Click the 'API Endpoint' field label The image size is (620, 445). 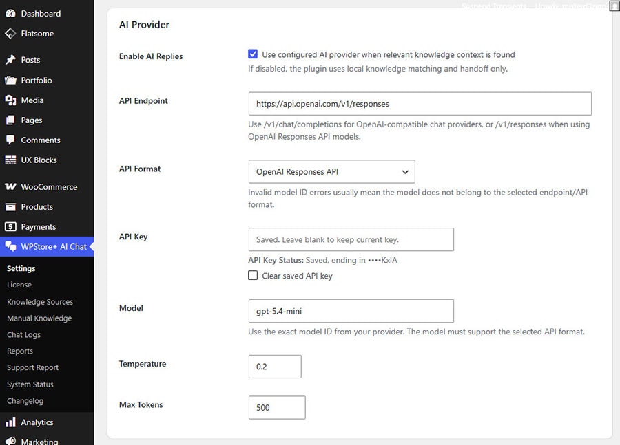click(x=143, y=100)
